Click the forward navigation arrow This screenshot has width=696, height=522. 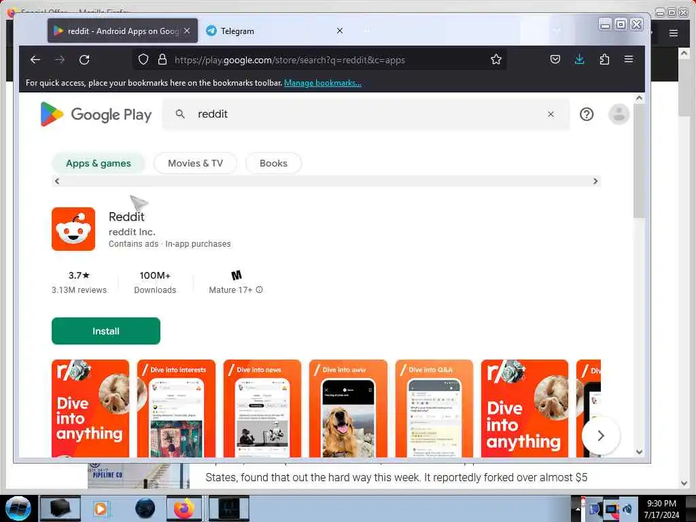click(60, 60)
